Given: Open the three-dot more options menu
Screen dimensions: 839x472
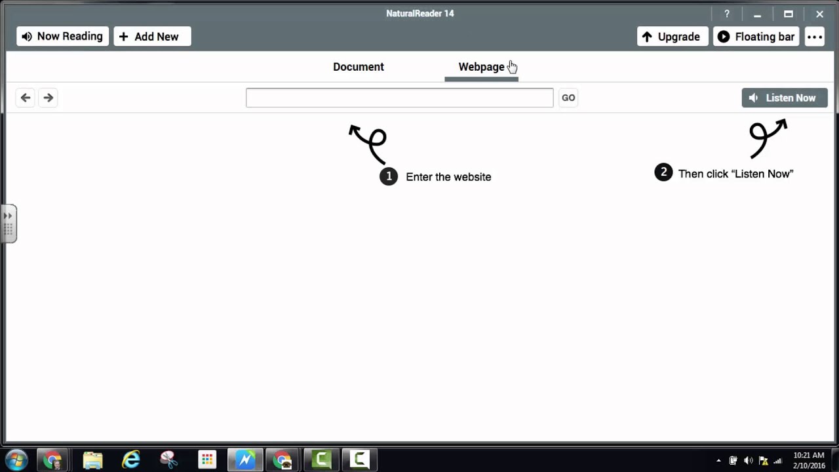Looking at the screenshot, I should 815,37.
